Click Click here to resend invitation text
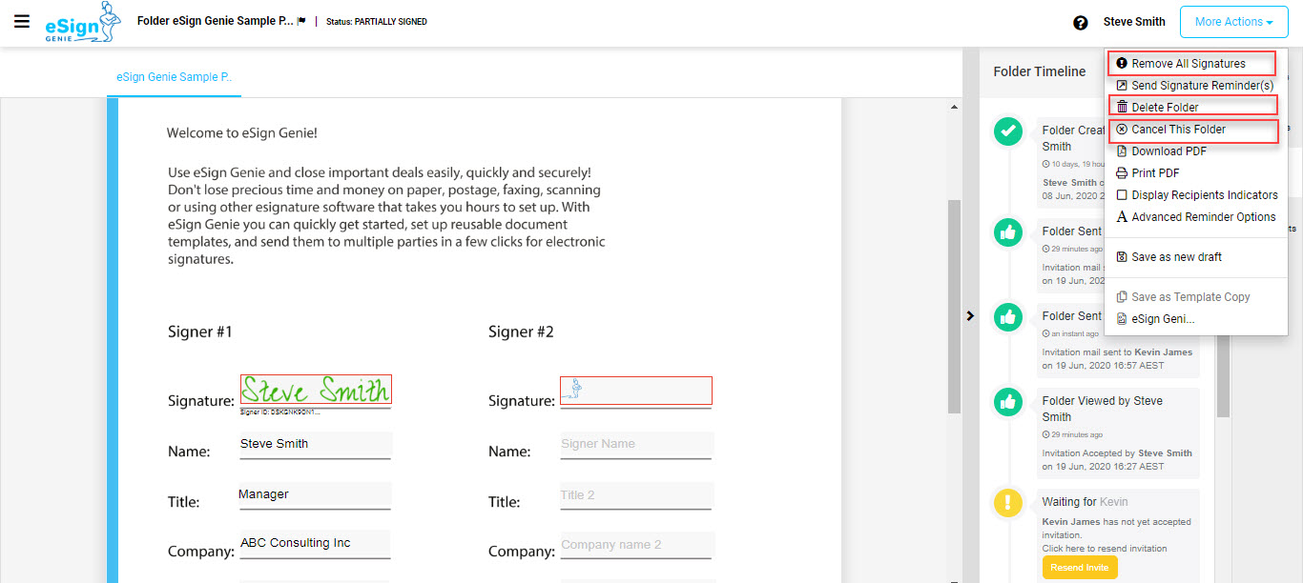The height and width of the screenshot is (583, 1303). click(x=1104, y=548)
